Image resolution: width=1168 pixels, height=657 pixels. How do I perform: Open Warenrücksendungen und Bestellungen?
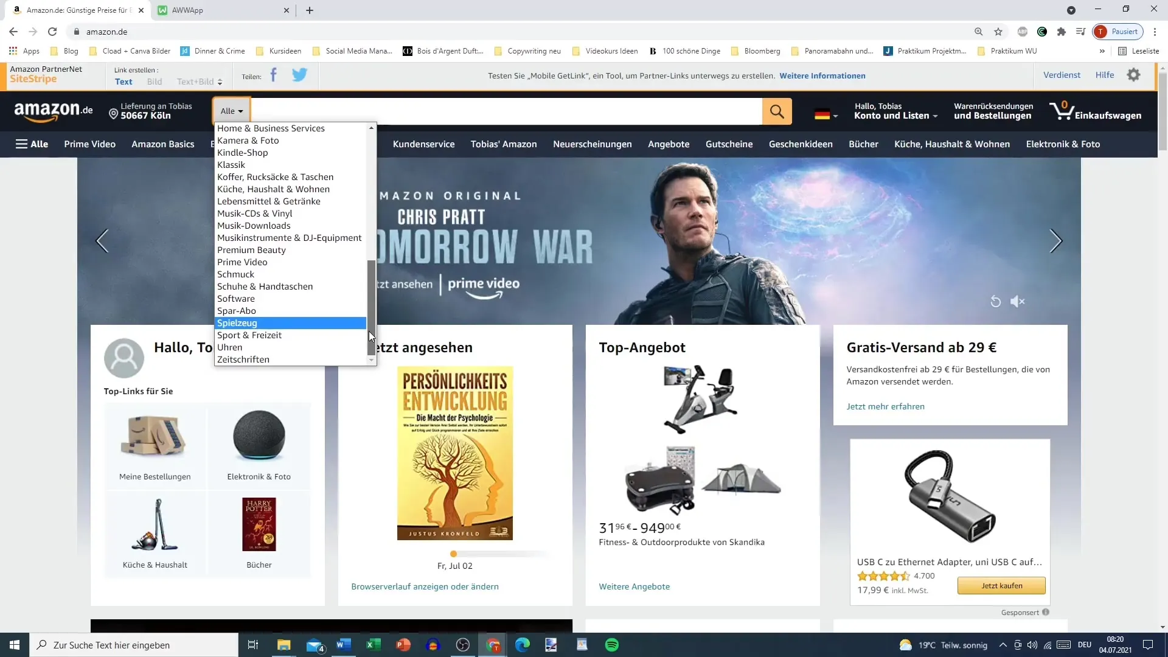point(993,111)
